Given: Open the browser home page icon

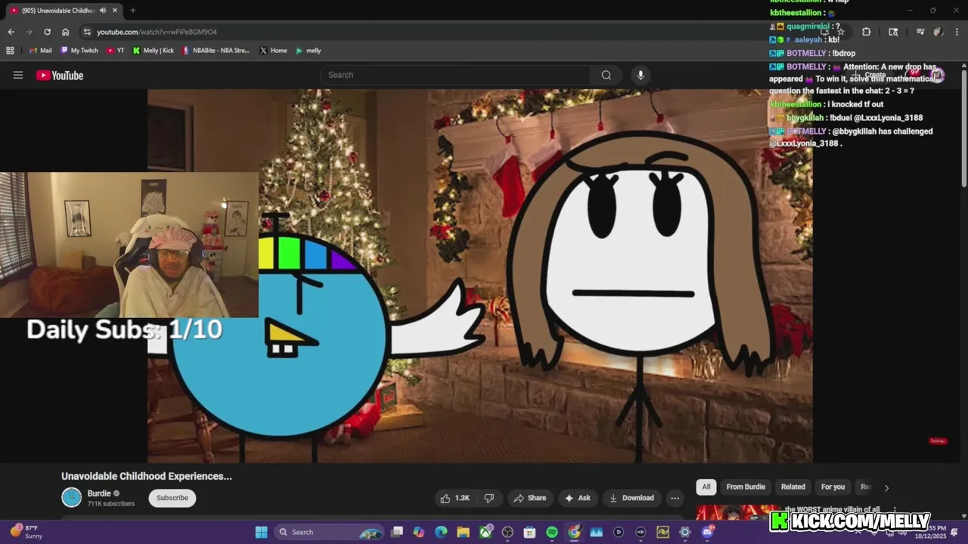Looking at the screenshot, I should pyautogui.click(x=65, y=32).
